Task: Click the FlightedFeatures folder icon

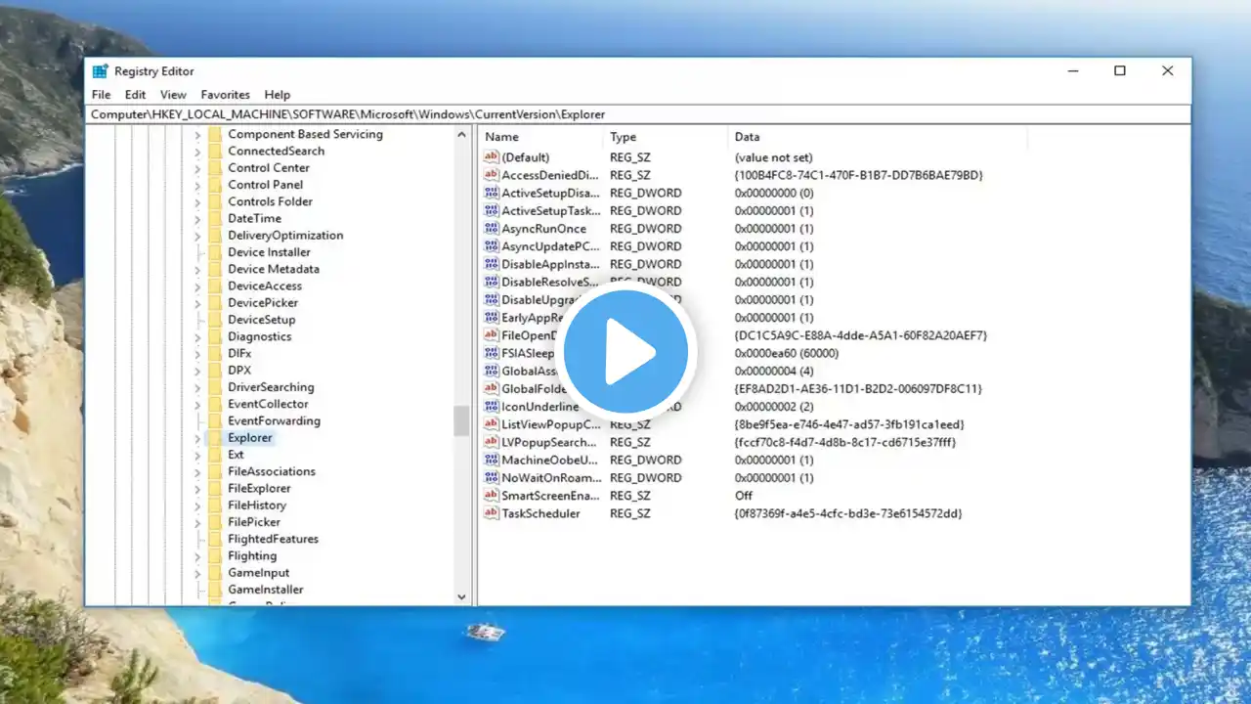Action: click(215, 539)
